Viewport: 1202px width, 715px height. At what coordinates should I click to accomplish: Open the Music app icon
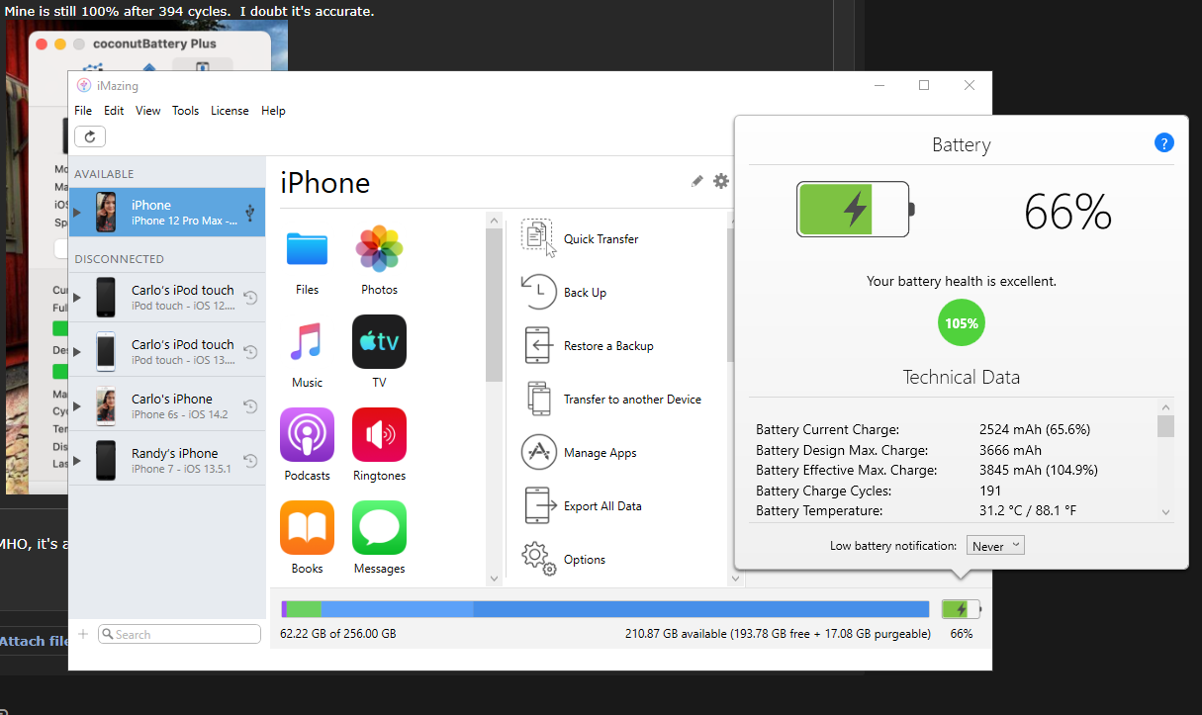pos(307,342)
